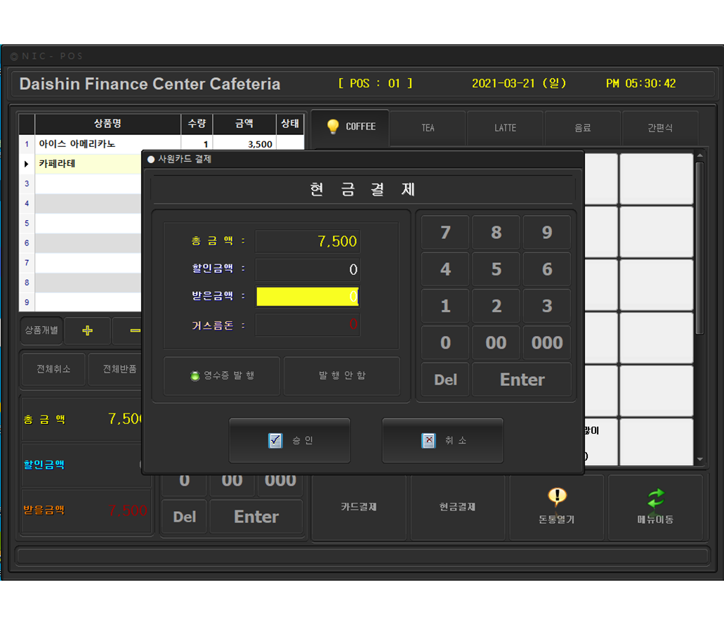Click the 전체취소 cancel all button
Screen dimensions: 724x625
(x=53, y=369)
